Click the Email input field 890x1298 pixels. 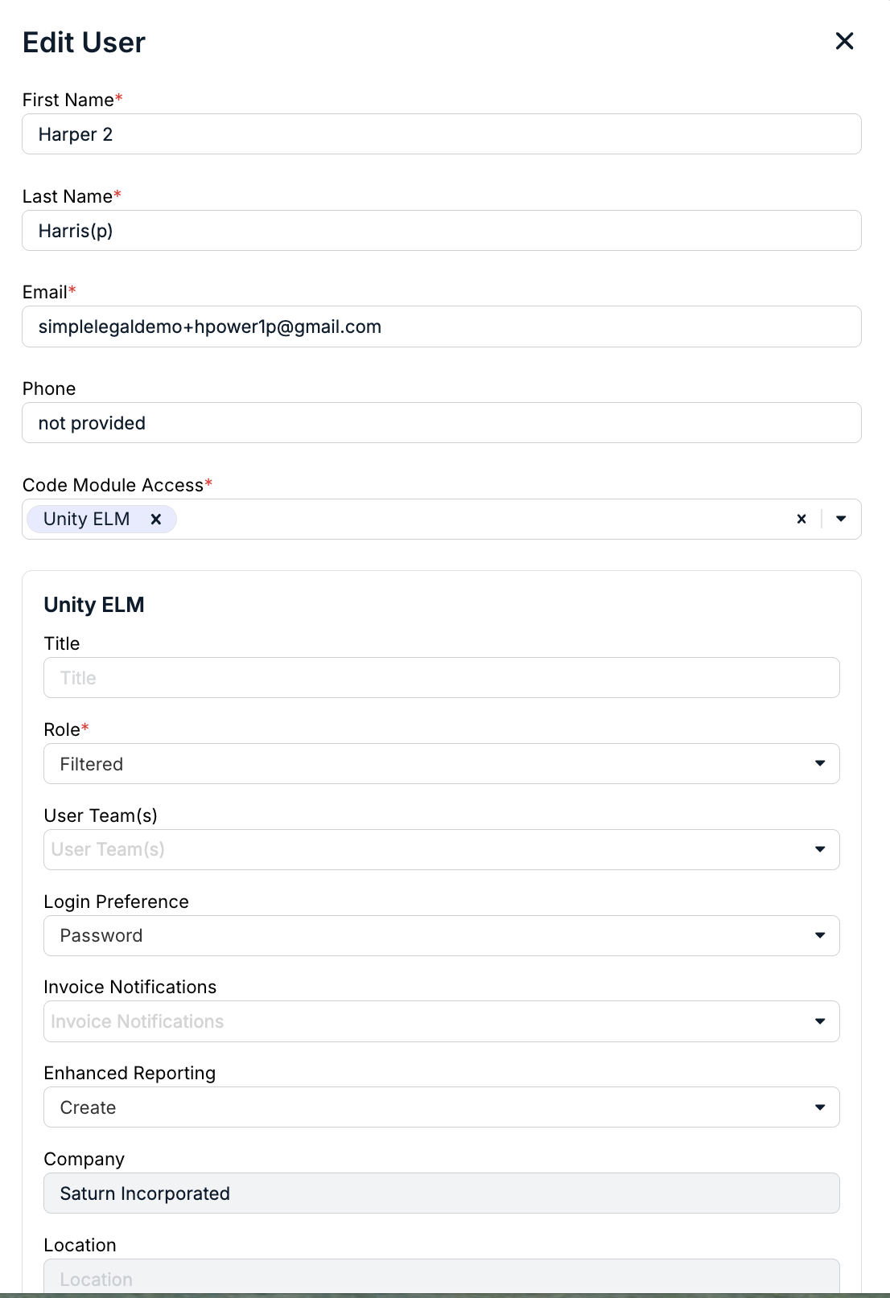(442, 327)
